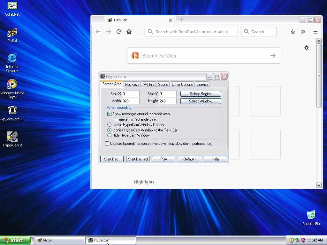Image resolution: width=327 pixels, height=245 pixels.
Task: Select Leave HyperCam Window Opened
Action: [109, 125]
